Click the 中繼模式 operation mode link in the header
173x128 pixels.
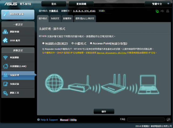click(x=54, y=11)
